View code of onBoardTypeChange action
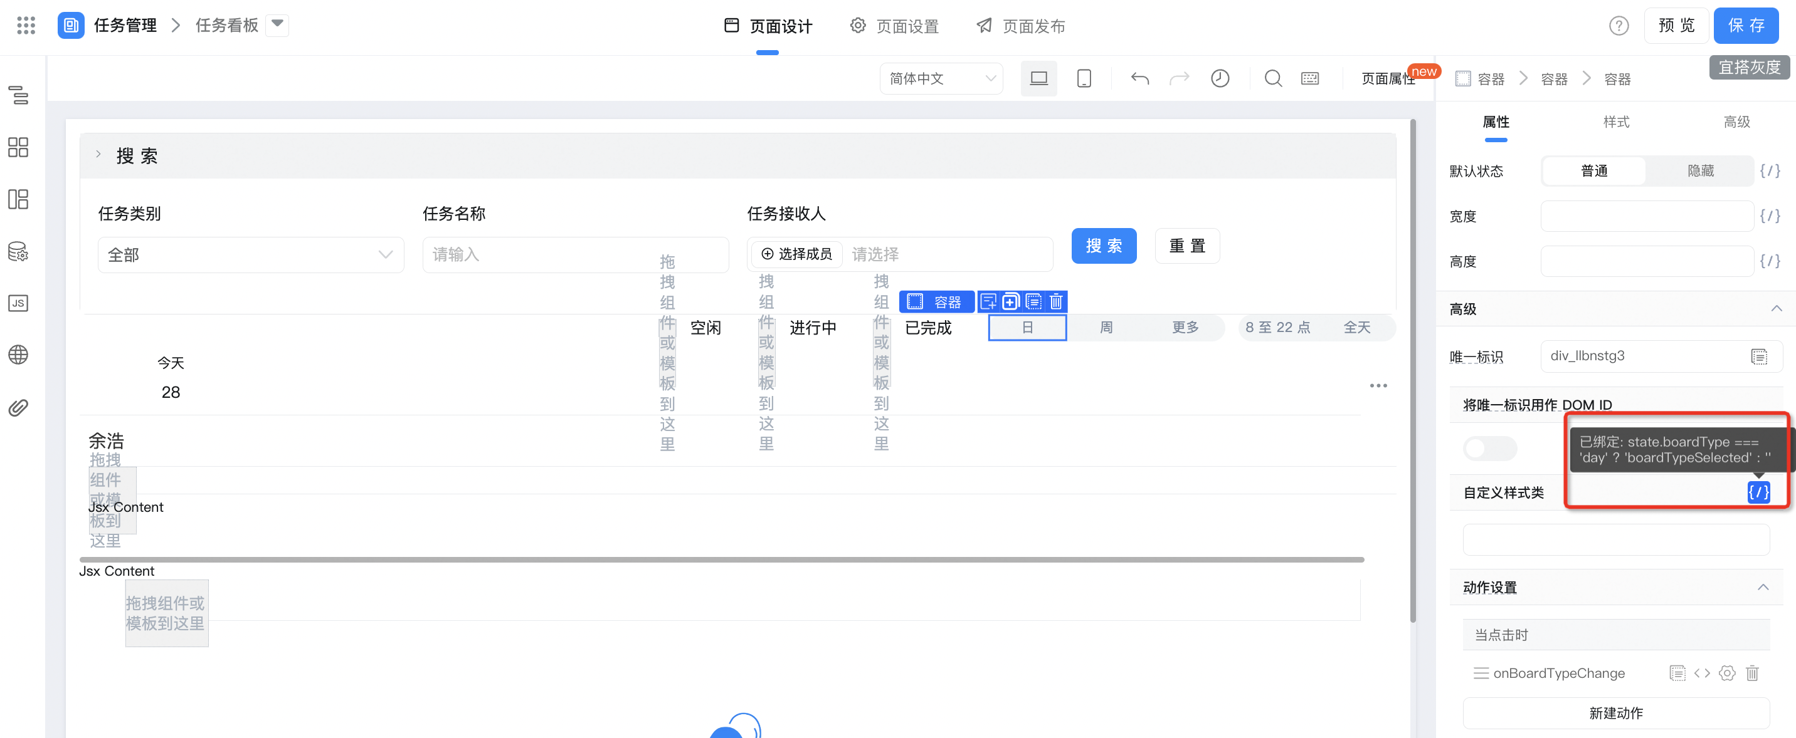Image resolution: width=1796 pixels, height=738 pixels. coord(1701,673)
